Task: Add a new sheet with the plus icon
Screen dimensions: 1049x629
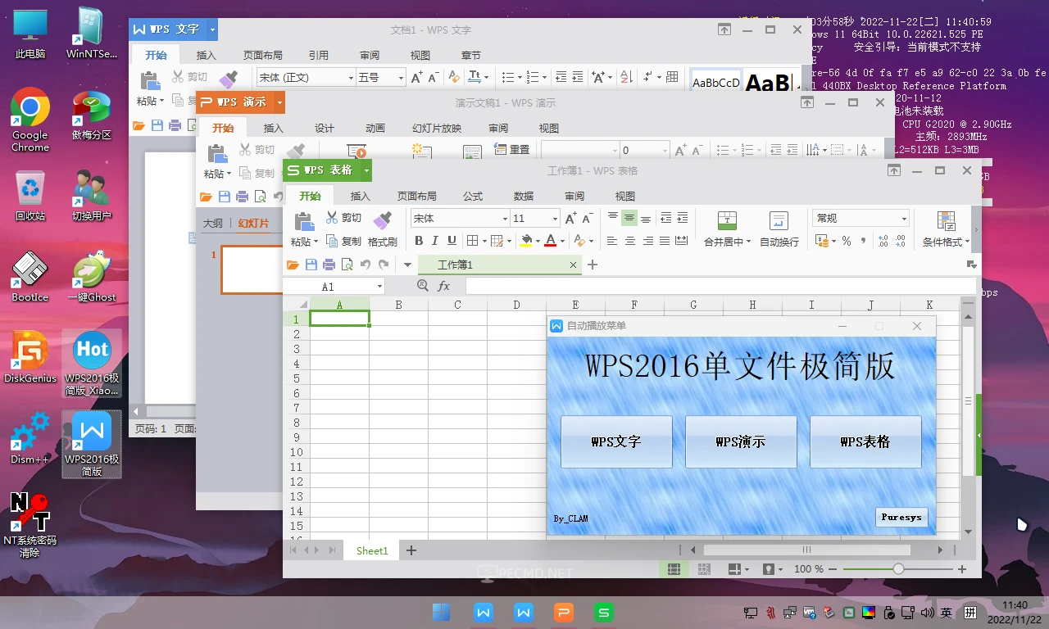Action: 411,550
